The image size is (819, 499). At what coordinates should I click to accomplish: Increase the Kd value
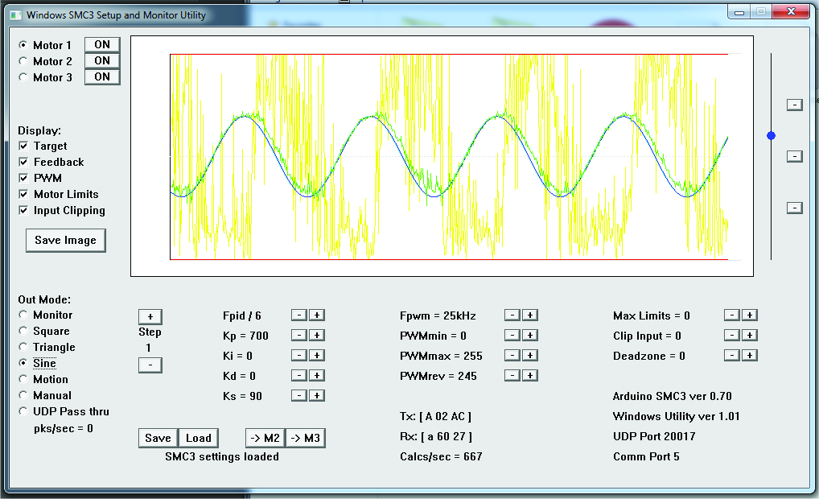click(x=317, y=375)
